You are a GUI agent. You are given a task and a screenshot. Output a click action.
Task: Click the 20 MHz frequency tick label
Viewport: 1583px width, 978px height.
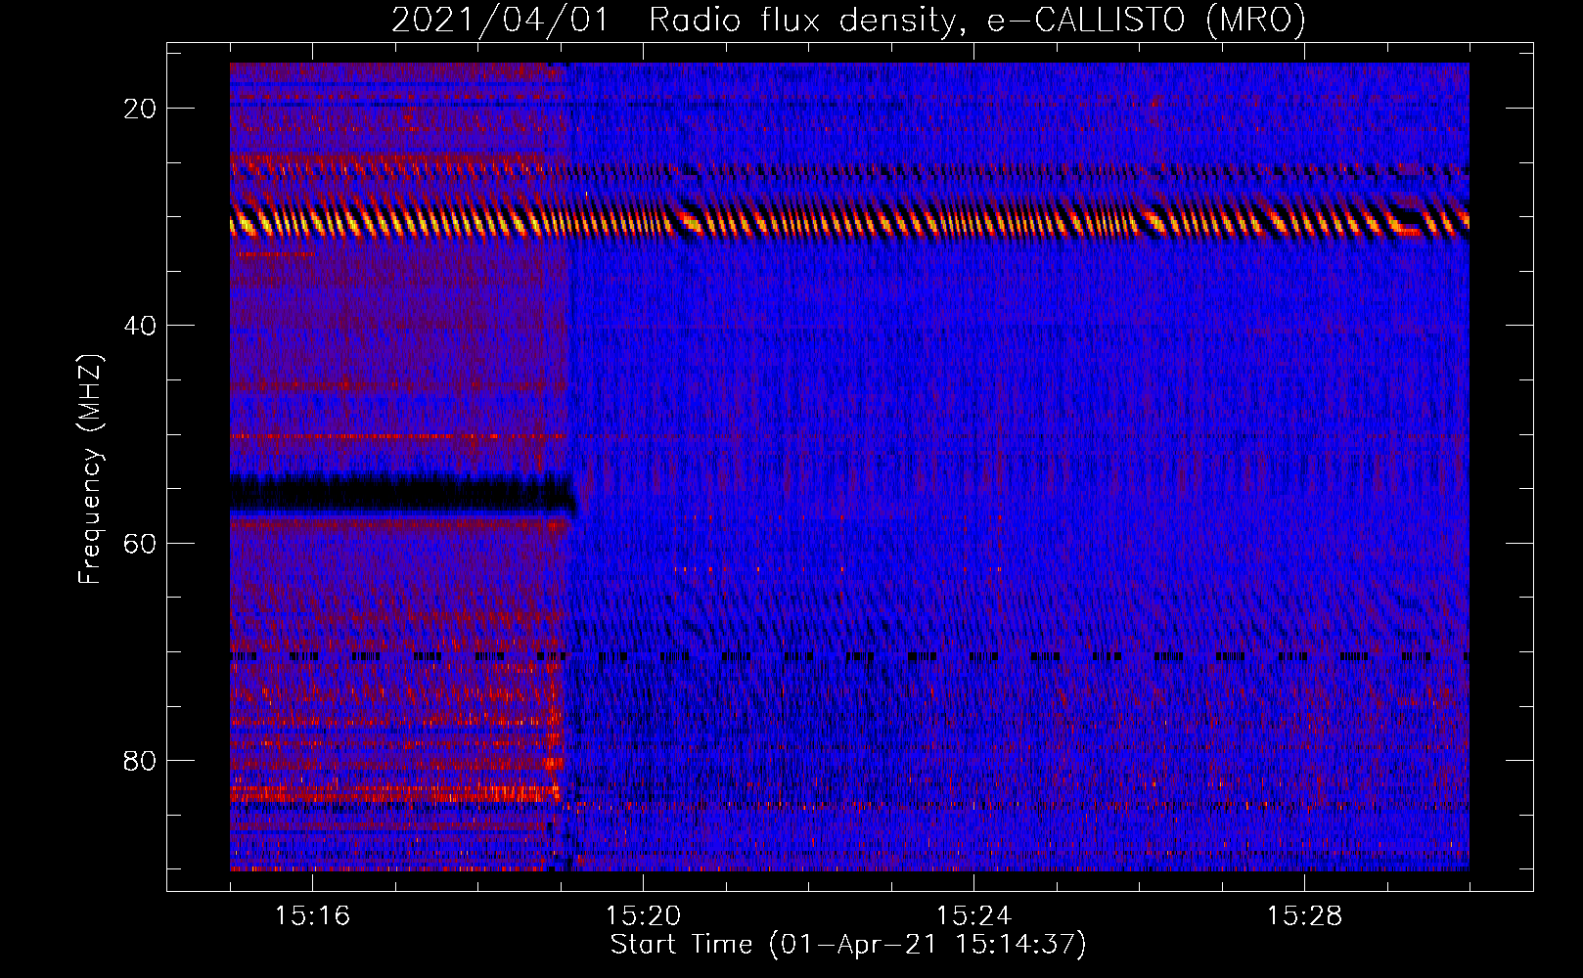[141, 109]
